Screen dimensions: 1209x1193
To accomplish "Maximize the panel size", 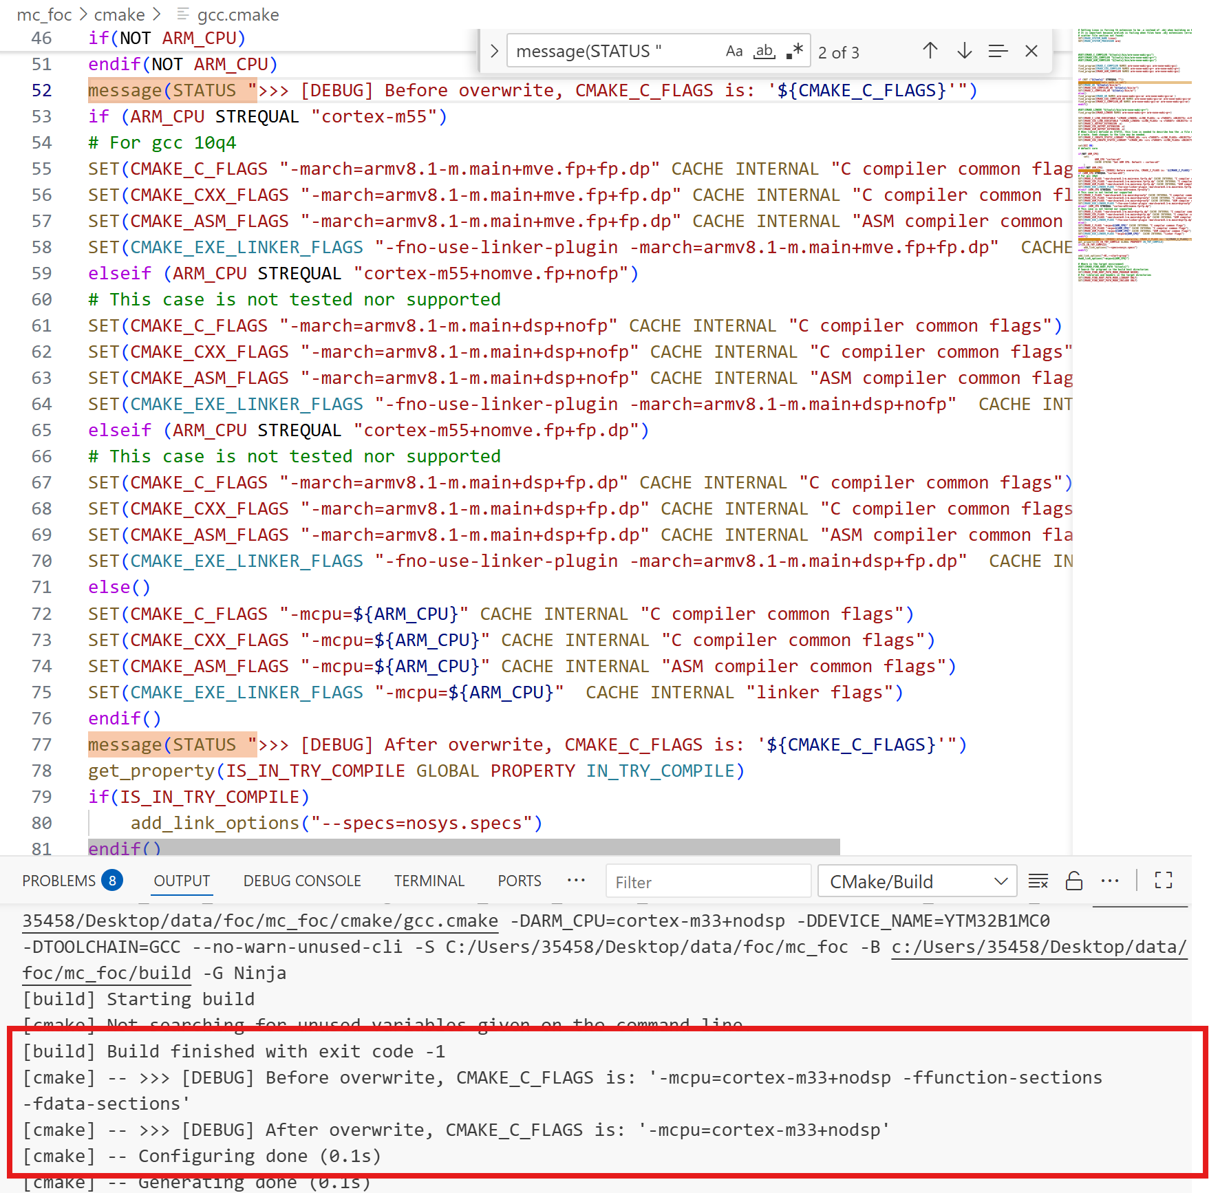I will pos(1163,881).
